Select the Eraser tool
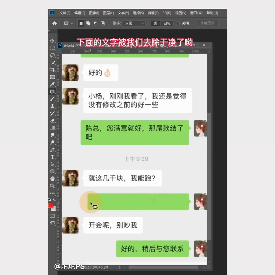This screenshot has width=275, height=275. tap(52, 121)
